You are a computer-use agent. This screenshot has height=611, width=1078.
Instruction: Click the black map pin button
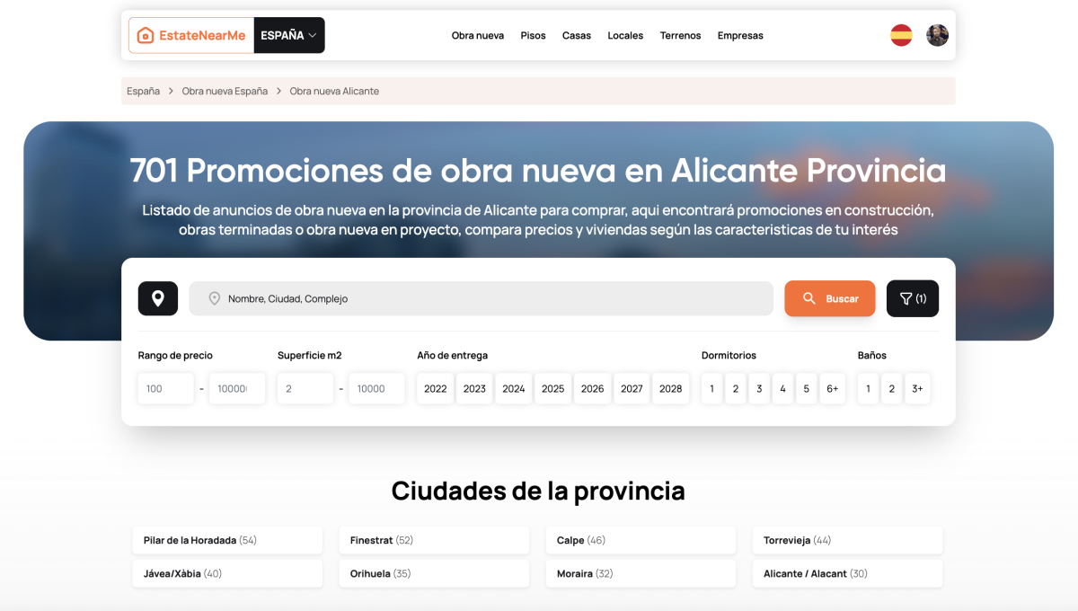[157, 298]
